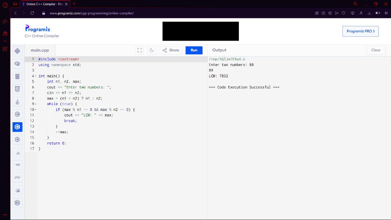Image resolution: width=391 pixels, height=220 pixels.
Task: Run the C++ program
Action: (194, 50)
